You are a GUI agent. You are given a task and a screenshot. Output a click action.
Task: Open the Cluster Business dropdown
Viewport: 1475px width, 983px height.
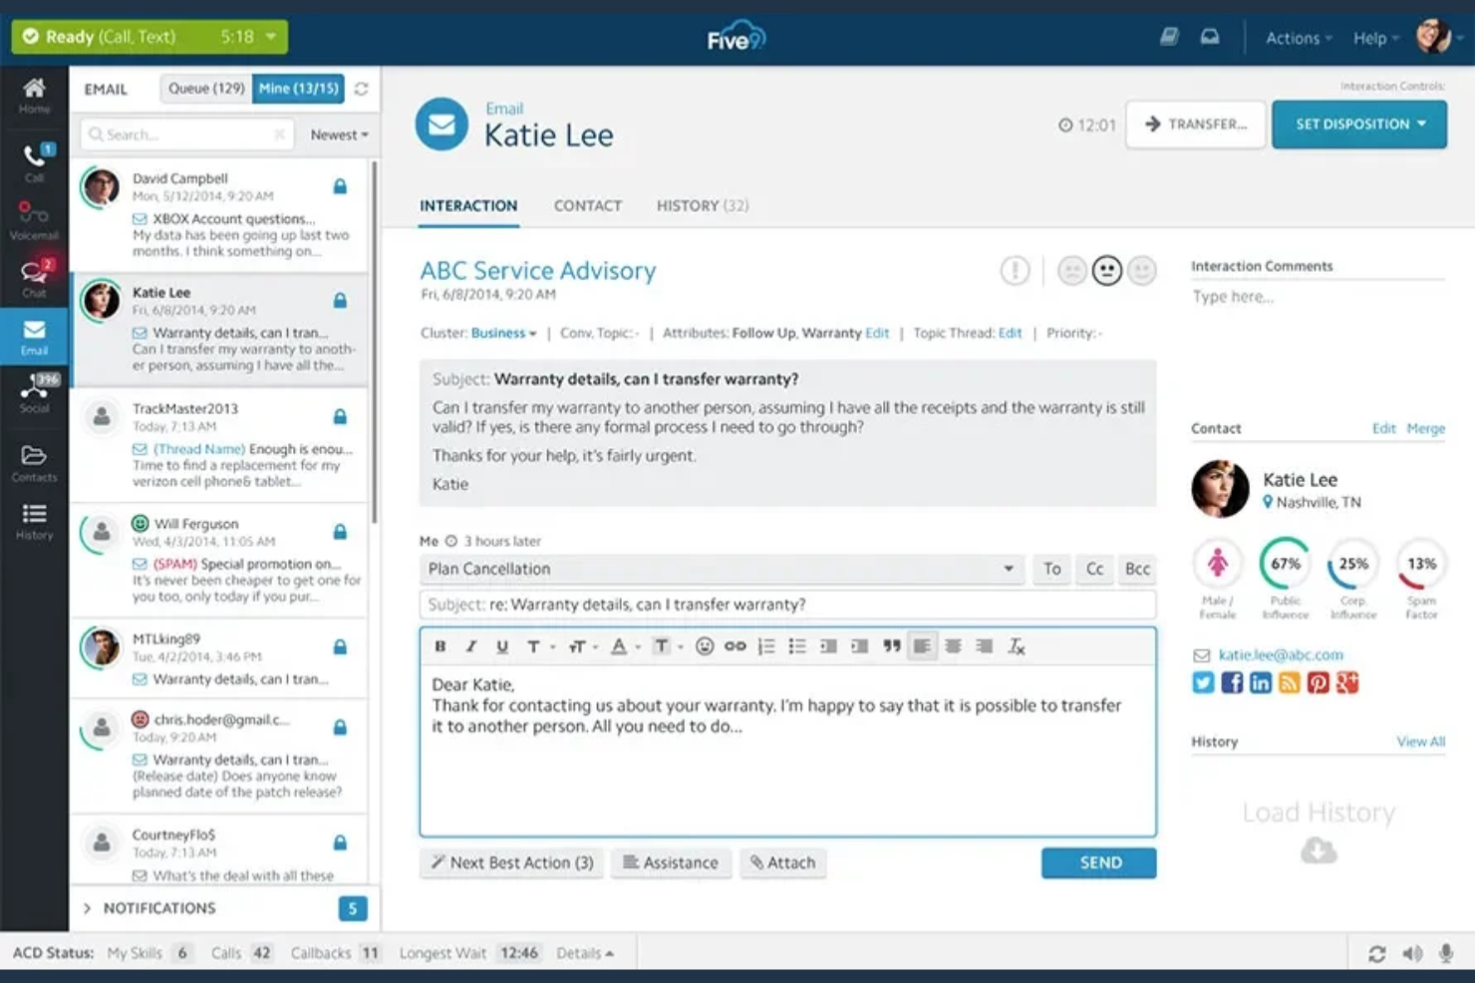[503, 333]
